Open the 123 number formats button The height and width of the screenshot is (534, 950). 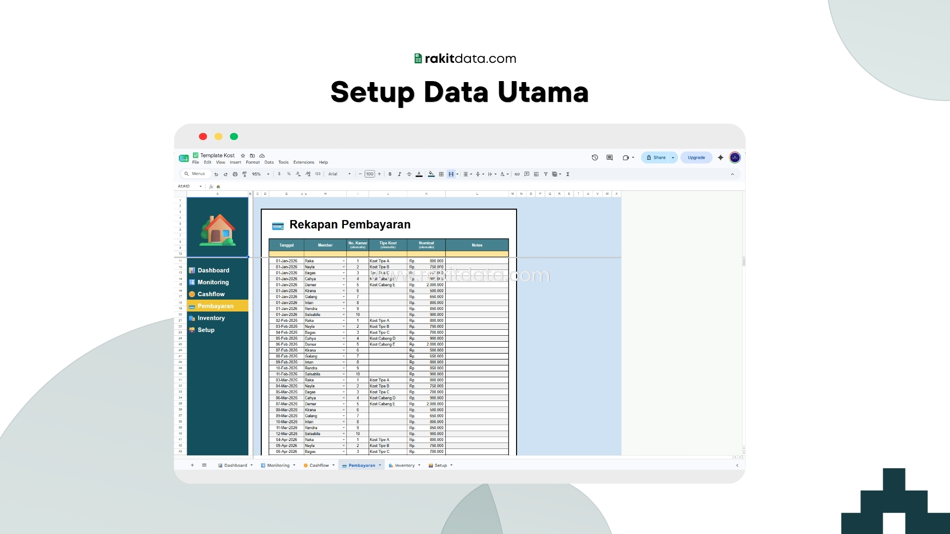[318, 174]
